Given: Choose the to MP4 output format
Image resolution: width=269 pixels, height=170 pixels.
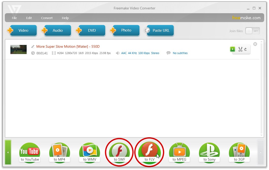Looking at the screenshot, I should 60,153.
